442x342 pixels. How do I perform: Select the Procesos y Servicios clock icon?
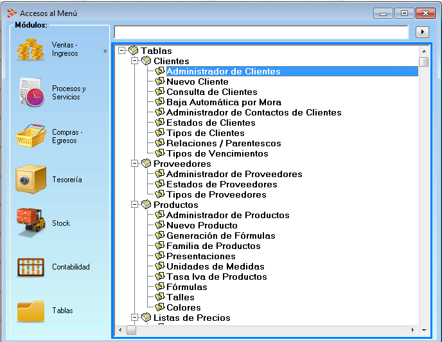tap(30, 93)
